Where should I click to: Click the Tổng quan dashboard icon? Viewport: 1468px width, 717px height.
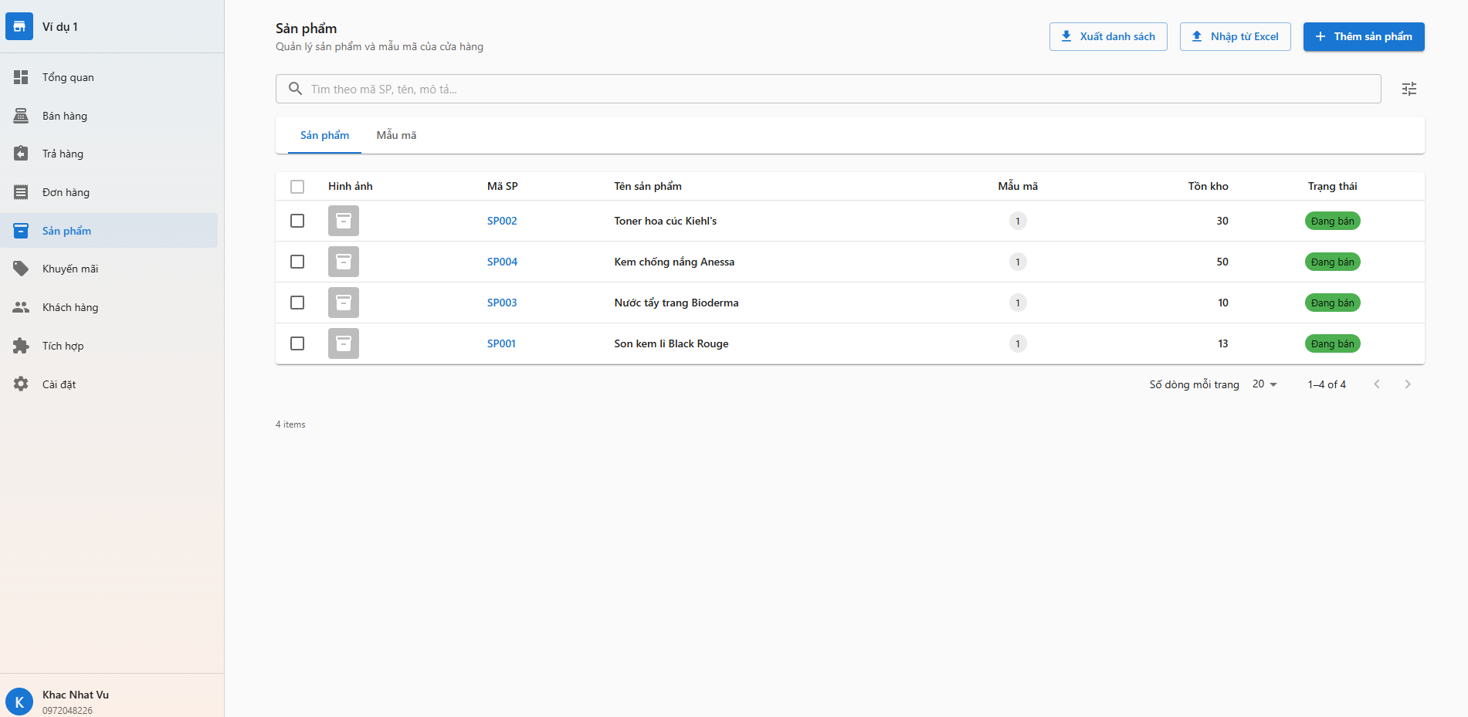click(x=21, y=77)
